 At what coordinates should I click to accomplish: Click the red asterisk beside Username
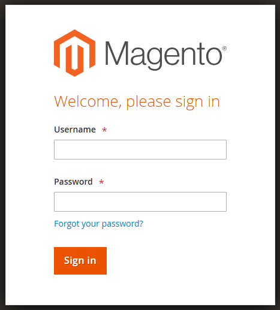coord(104,130)
